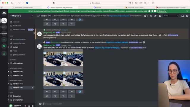Open s.mj.run link in variations message

(x=107, y=48)
